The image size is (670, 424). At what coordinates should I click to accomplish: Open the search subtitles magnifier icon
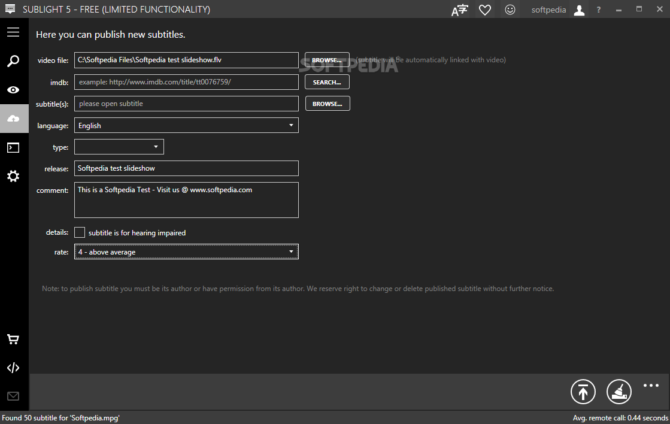click(x=13, y=60)
